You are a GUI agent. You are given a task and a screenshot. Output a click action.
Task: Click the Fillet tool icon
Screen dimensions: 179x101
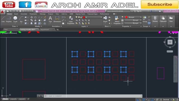39,20
